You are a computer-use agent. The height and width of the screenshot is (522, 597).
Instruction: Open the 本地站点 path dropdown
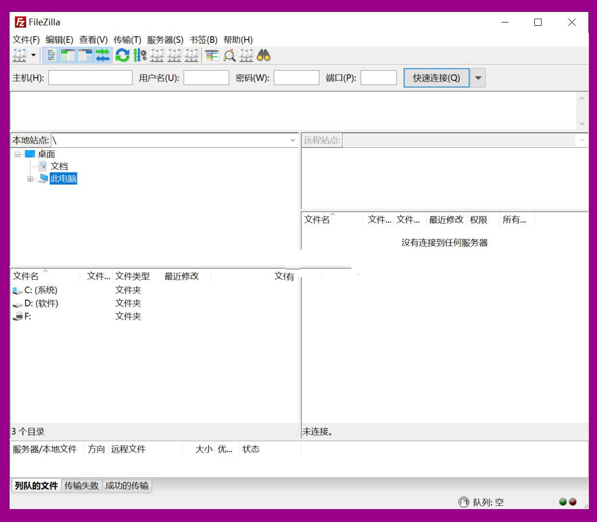293,141
